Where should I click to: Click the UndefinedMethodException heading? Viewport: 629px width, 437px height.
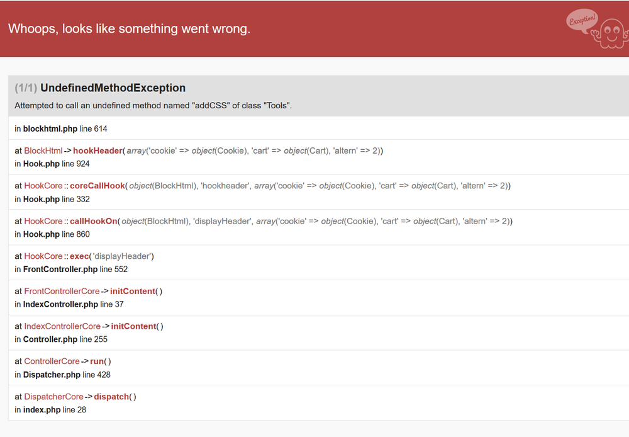[x=113, y=88]
